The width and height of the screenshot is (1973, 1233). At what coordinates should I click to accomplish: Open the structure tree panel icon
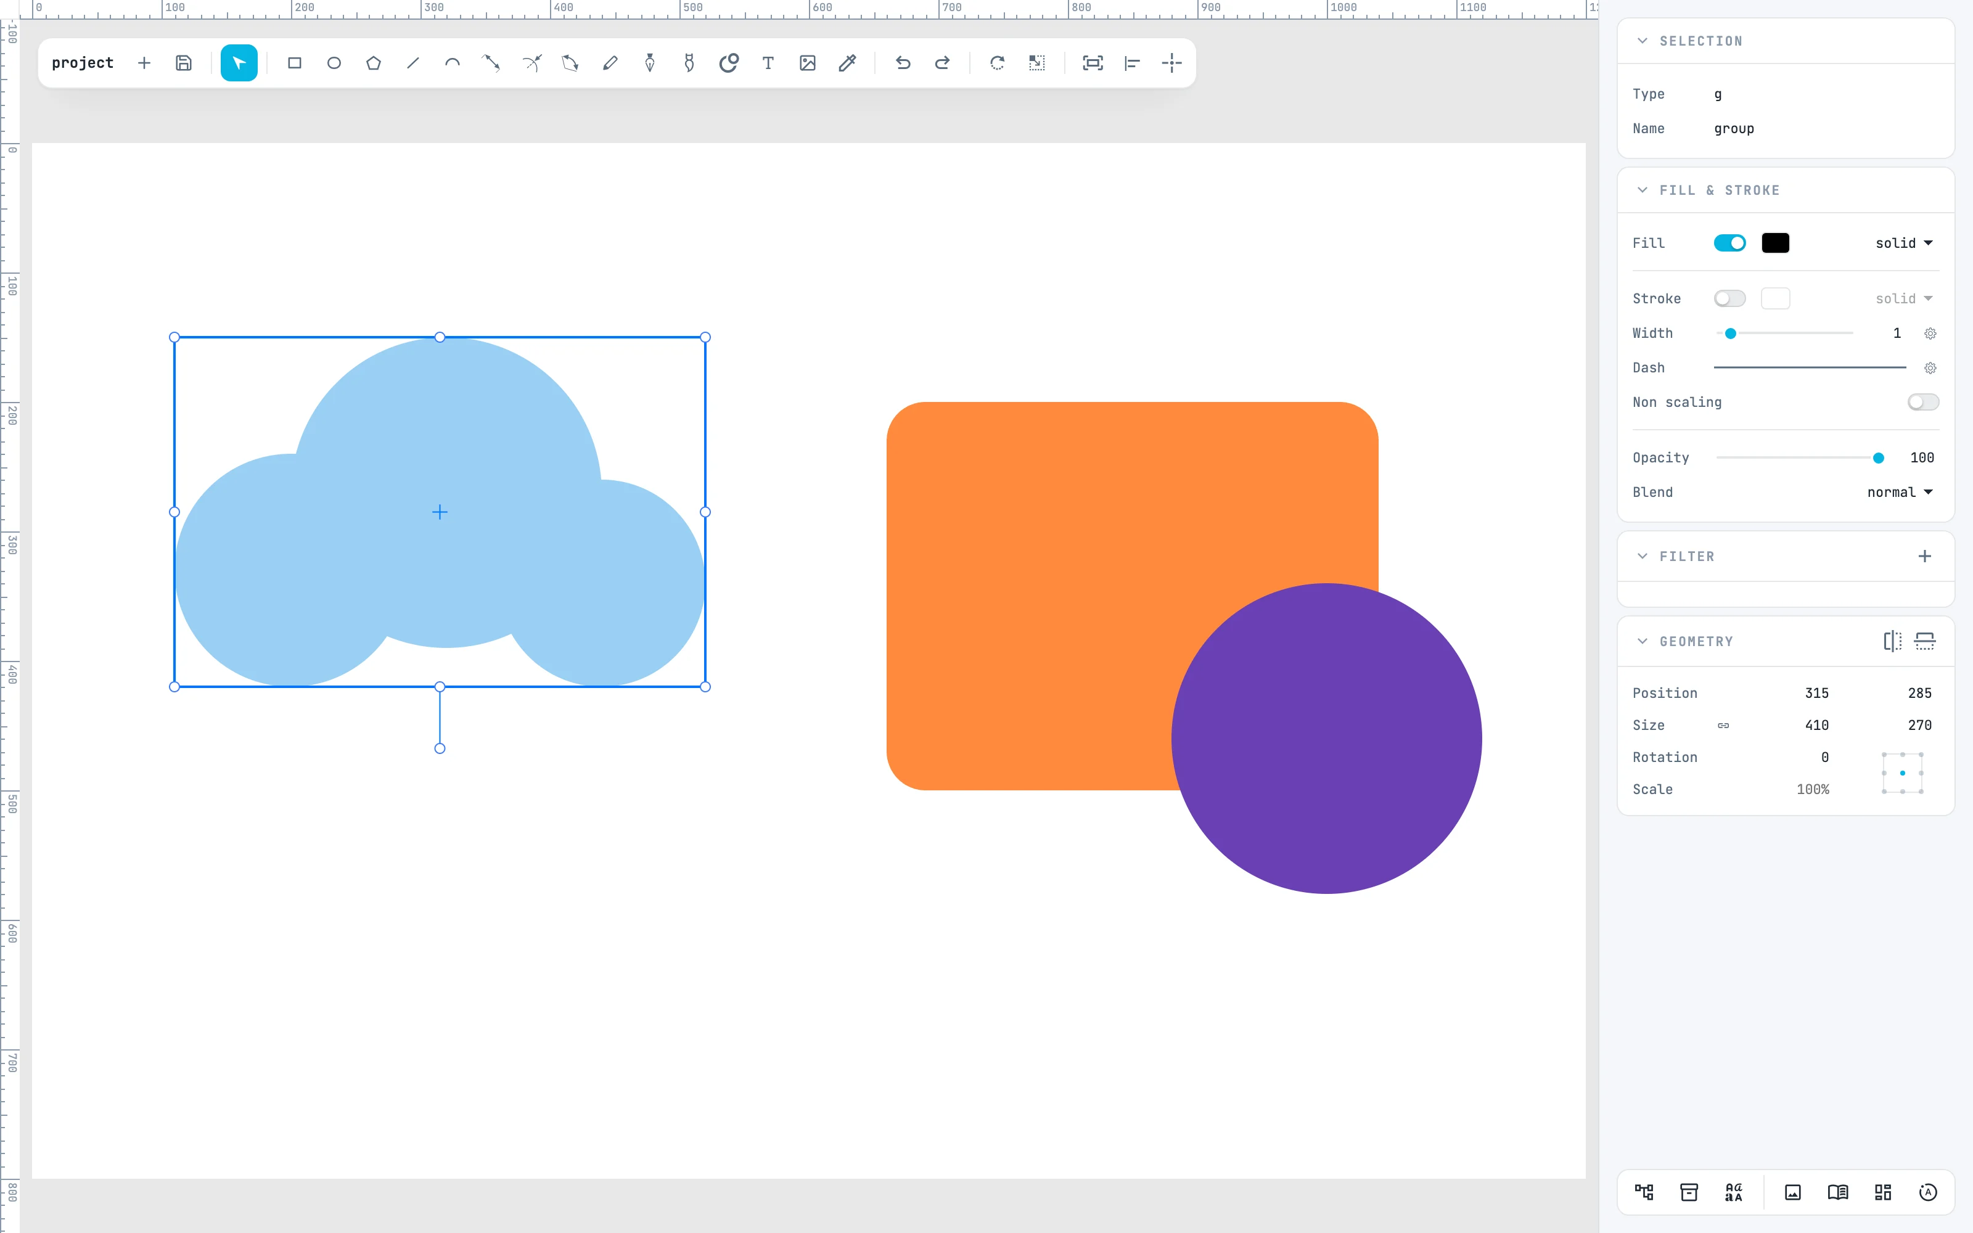point(1644,1192)
